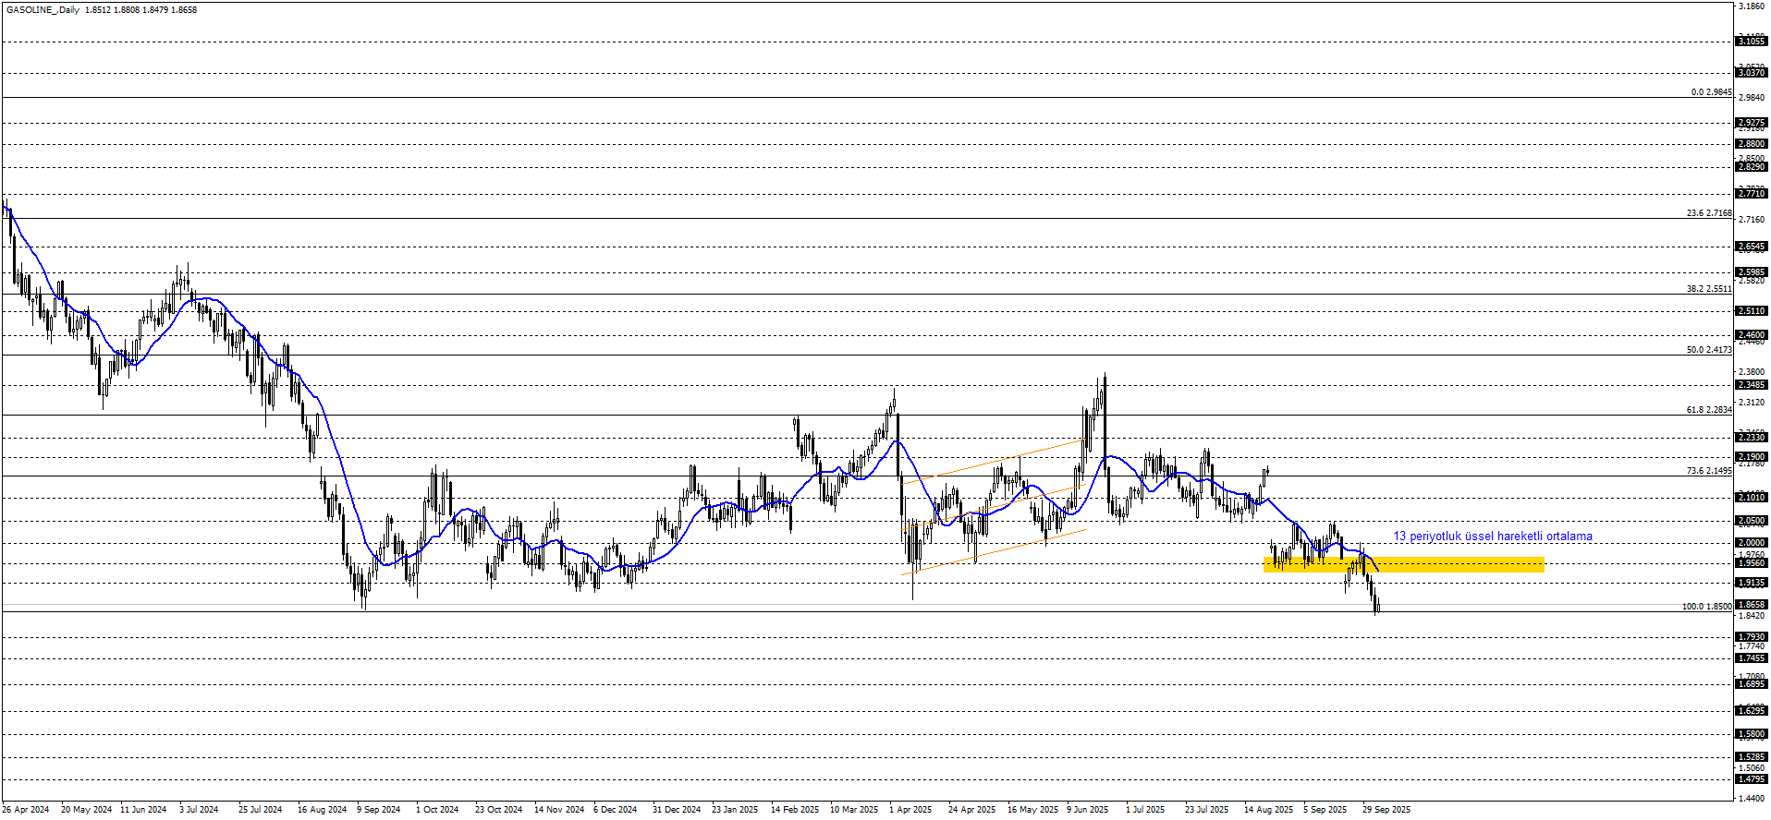Click the 100.0 1.8500 Fibonacci level label
1771x820 pixels.
1706,607
